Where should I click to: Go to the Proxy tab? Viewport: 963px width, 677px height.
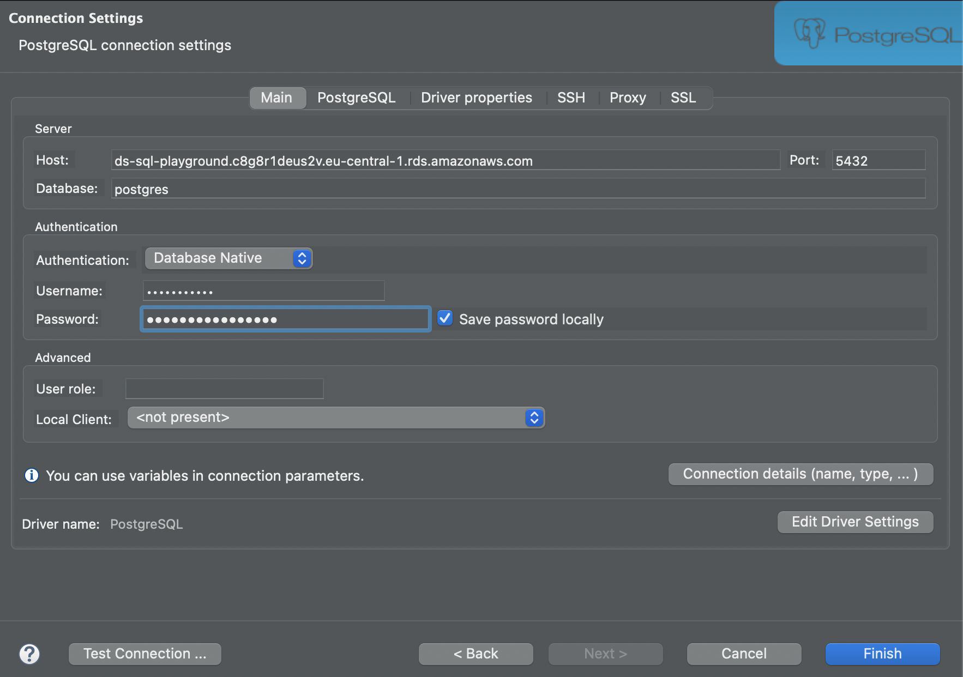pyautogui.click(x=628, y=98)
